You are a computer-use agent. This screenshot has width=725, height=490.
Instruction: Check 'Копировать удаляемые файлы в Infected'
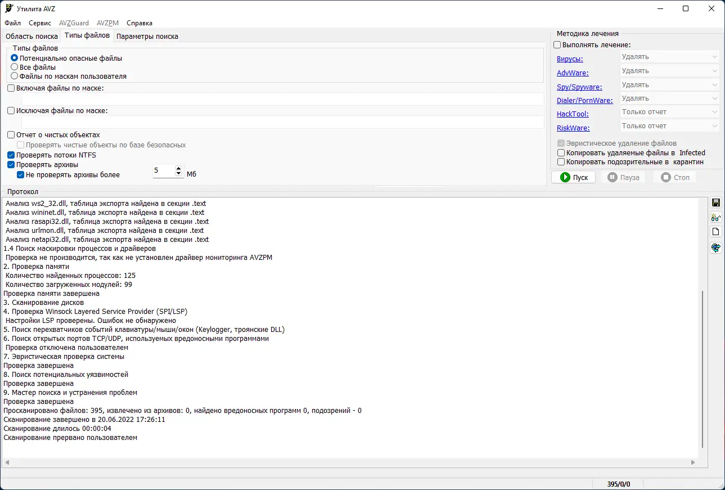(561, 153)
